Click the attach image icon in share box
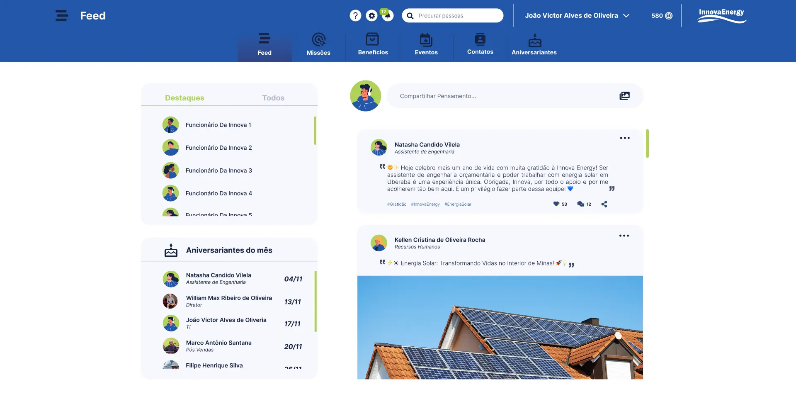Screen dimensions: 796x394 (x=624, y=96)
